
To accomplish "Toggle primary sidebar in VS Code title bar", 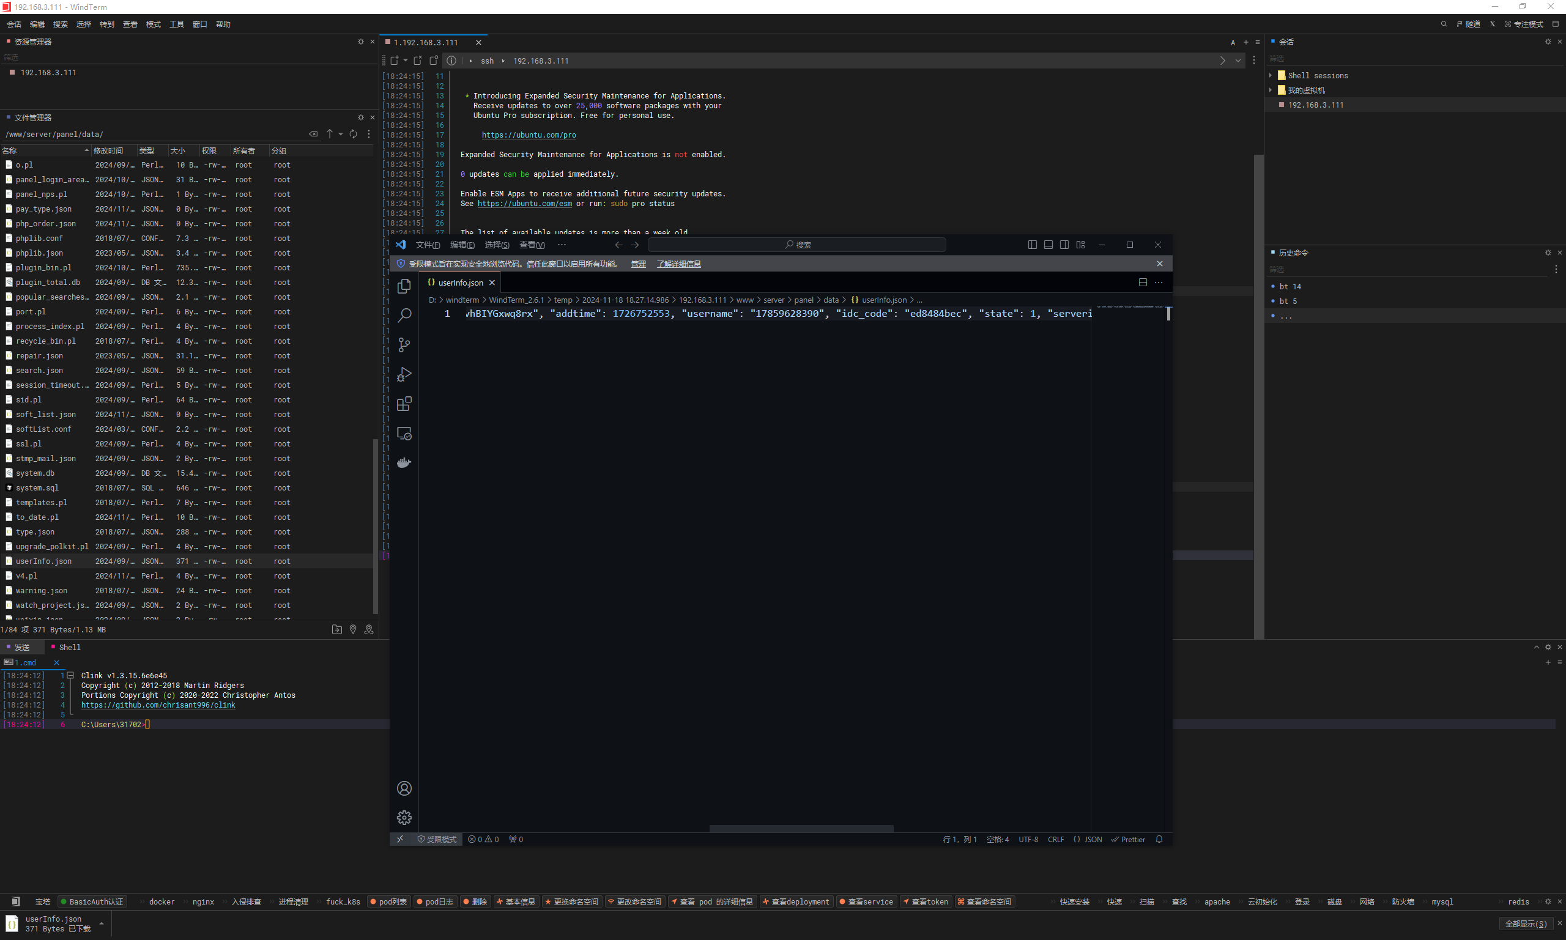I will pos(1032,245).
